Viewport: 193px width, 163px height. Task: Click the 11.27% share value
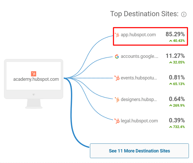click(175, 56)
